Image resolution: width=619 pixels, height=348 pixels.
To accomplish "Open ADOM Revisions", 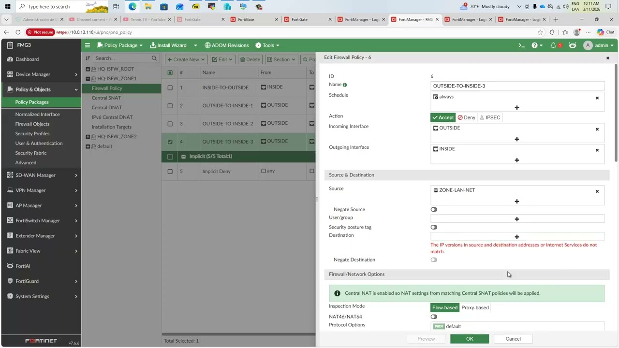I will (226, 45).
